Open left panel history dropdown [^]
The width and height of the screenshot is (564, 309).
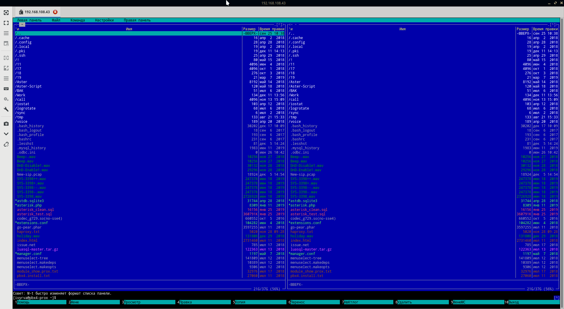pyautogui.click(x=279, y=25)
